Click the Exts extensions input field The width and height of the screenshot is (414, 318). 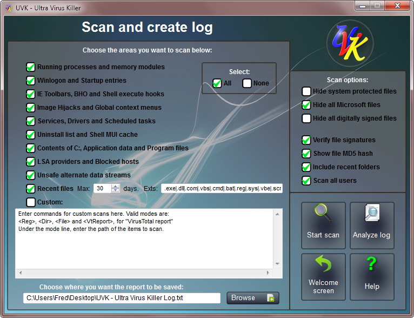click(222, 188)
